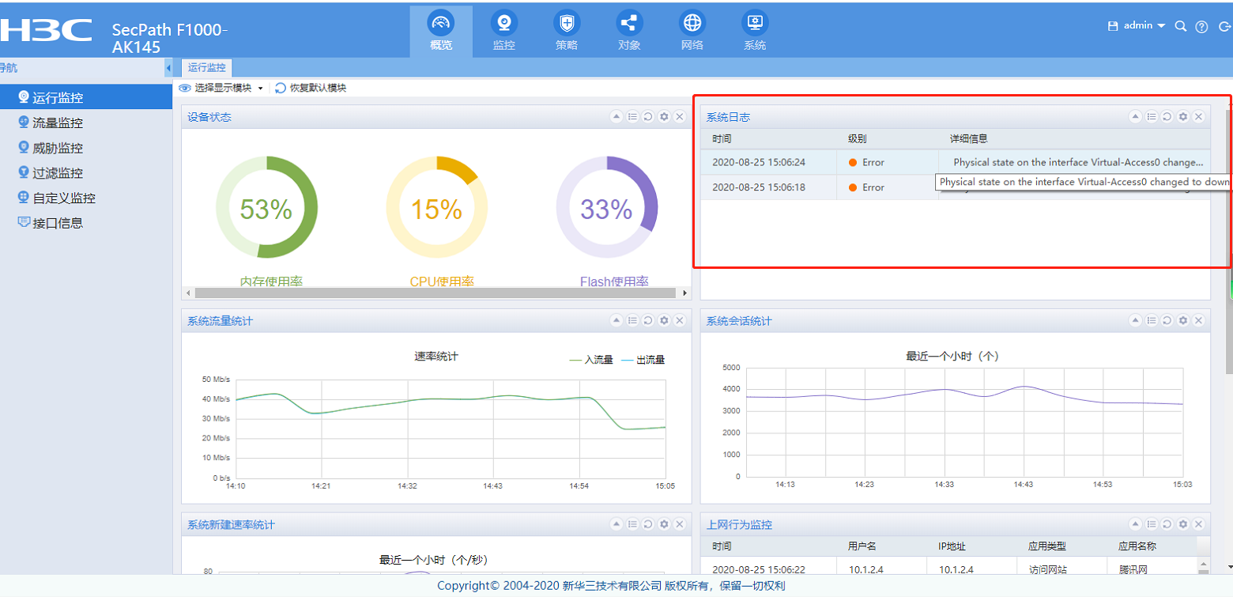This screenshot has height=597, width=1233.
Task: Close the 系统新建速率统计 panel
Action: tap(680, 524)
